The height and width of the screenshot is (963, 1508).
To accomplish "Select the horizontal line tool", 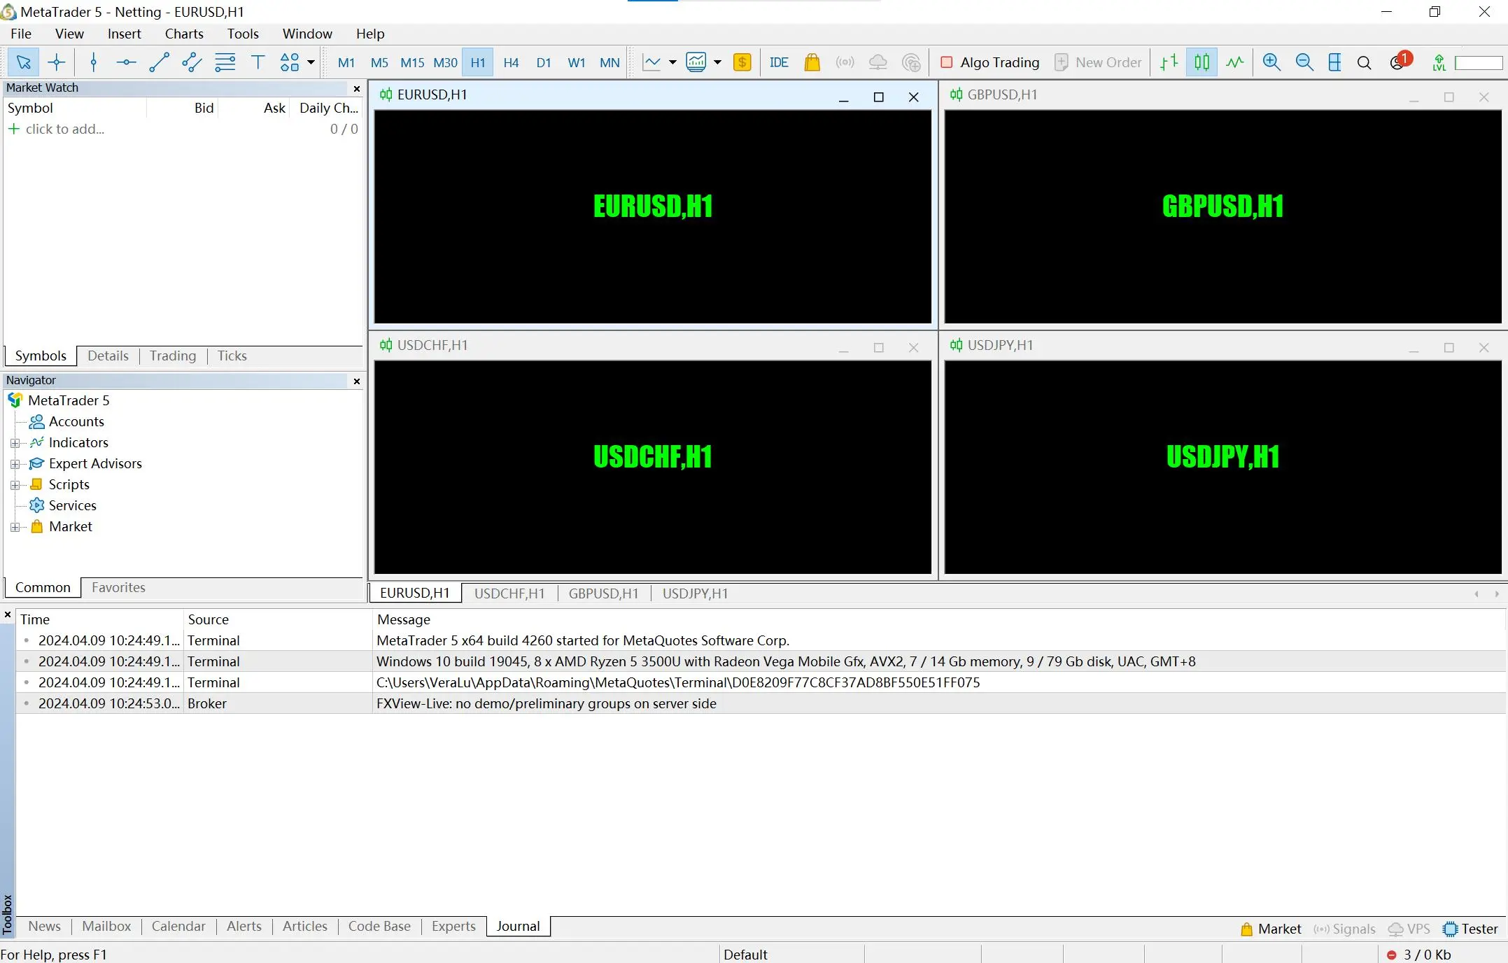I will click(x=126, y=62).
